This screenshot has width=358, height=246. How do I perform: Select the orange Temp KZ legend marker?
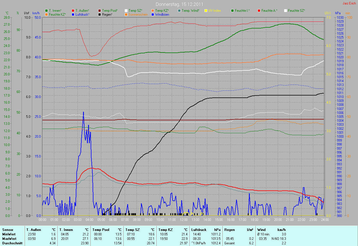(x=153, y=11)
